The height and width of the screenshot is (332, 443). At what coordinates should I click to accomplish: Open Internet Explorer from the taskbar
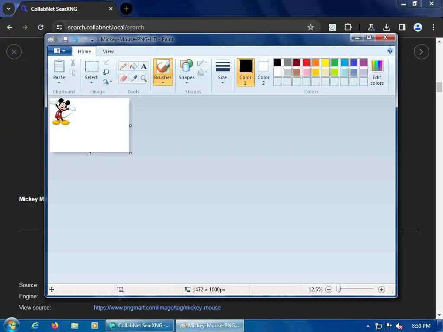[35, 326]
